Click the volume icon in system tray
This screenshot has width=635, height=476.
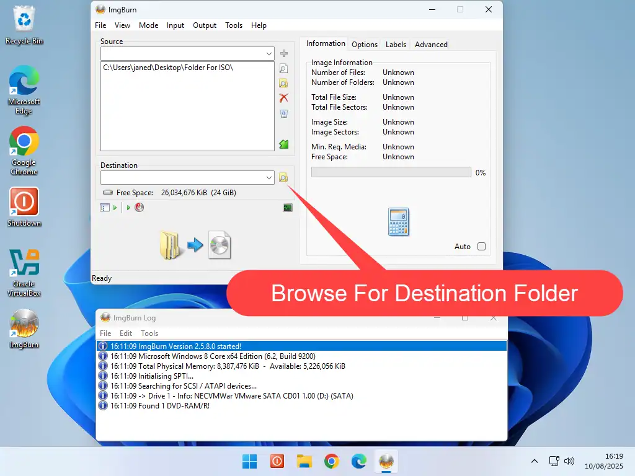point(569,461)
